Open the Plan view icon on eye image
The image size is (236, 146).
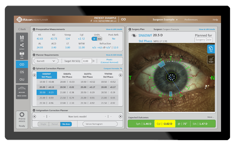[211, 49]
